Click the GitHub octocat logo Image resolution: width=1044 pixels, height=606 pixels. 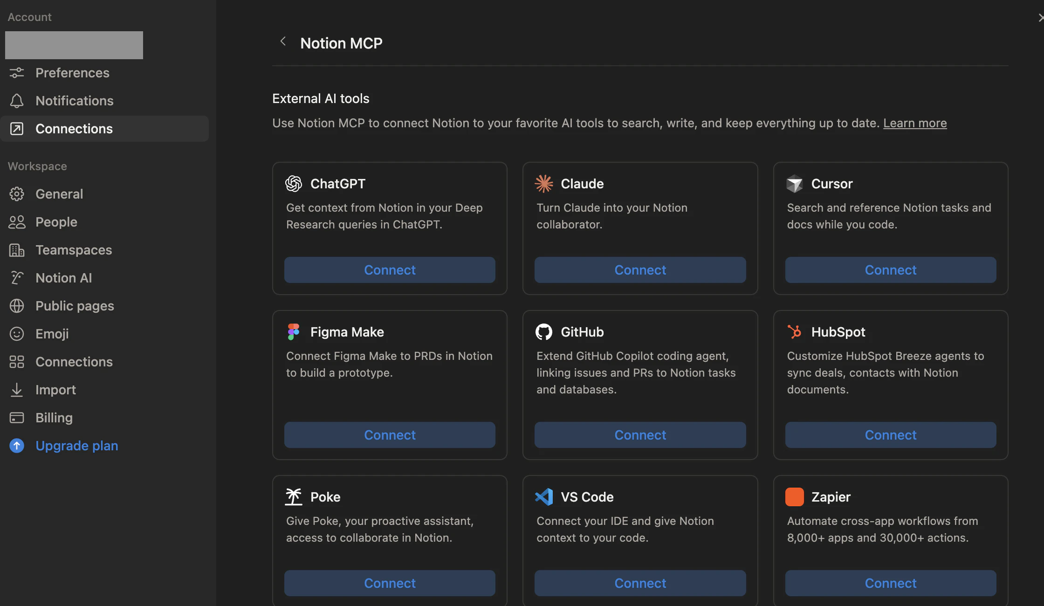[x=544, y=332]
